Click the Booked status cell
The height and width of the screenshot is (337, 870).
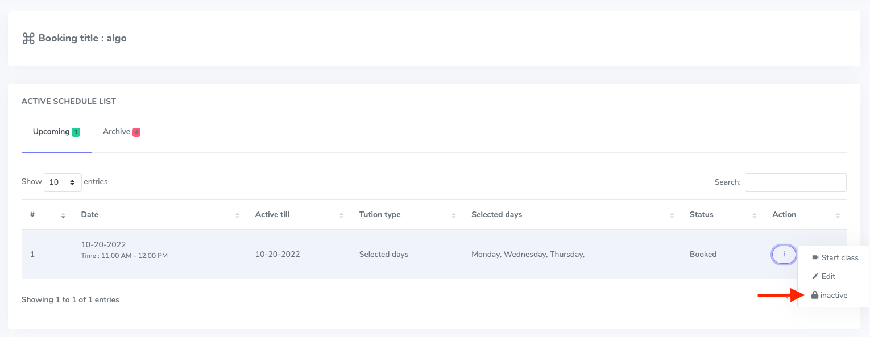(x=703, y=255)
